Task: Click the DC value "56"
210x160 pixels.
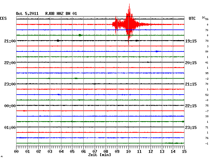Action: 207,19
